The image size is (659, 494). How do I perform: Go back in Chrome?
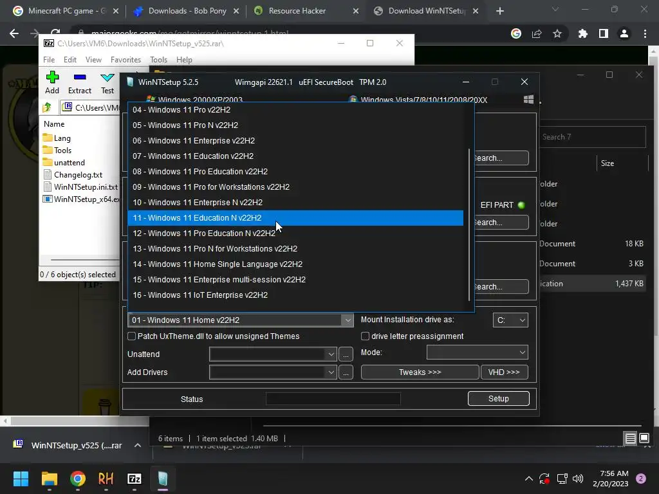click(14, 33)
